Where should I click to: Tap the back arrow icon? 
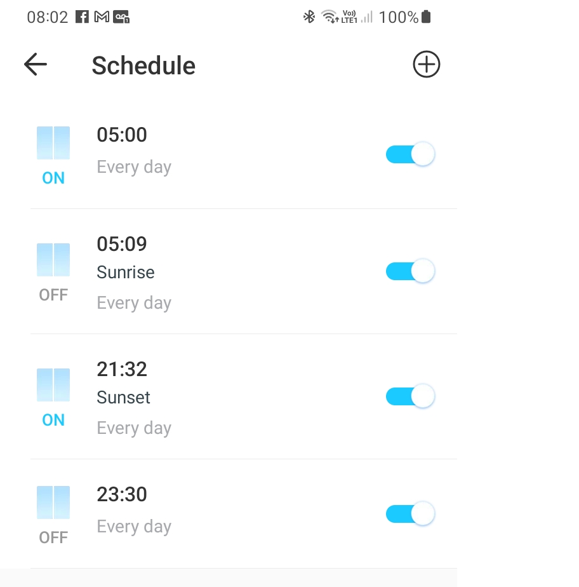pos(36,64)
